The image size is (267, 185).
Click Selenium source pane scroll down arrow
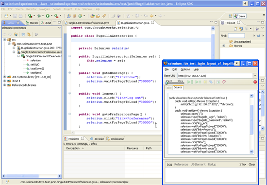(251, 151)
